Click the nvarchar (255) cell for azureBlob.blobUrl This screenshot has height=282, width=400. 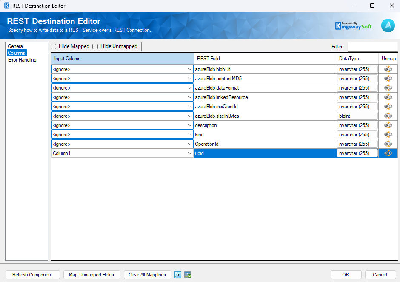(357, 69)
